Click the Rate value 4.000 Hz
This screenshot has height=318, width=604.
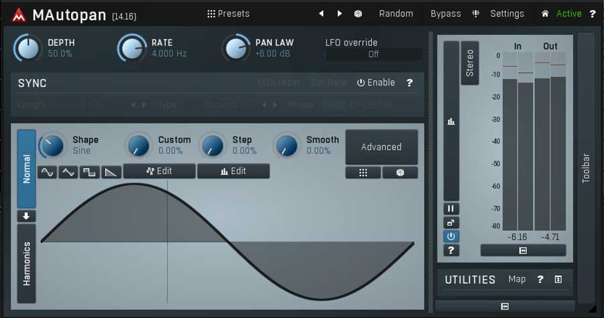[x=169, y=54]
